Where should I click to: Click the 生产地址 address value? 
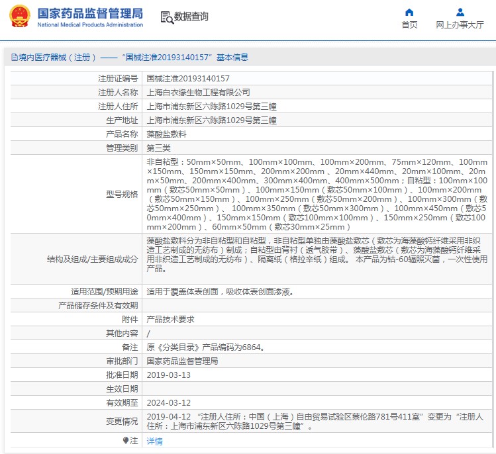[212, 120]
